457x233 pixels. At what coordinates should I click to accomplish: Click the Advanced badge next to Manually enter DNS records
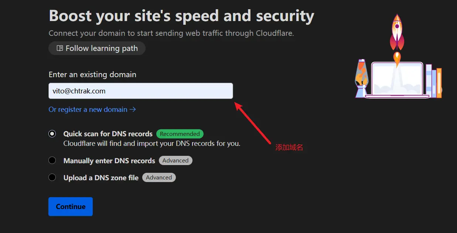(x=175, y=161)
